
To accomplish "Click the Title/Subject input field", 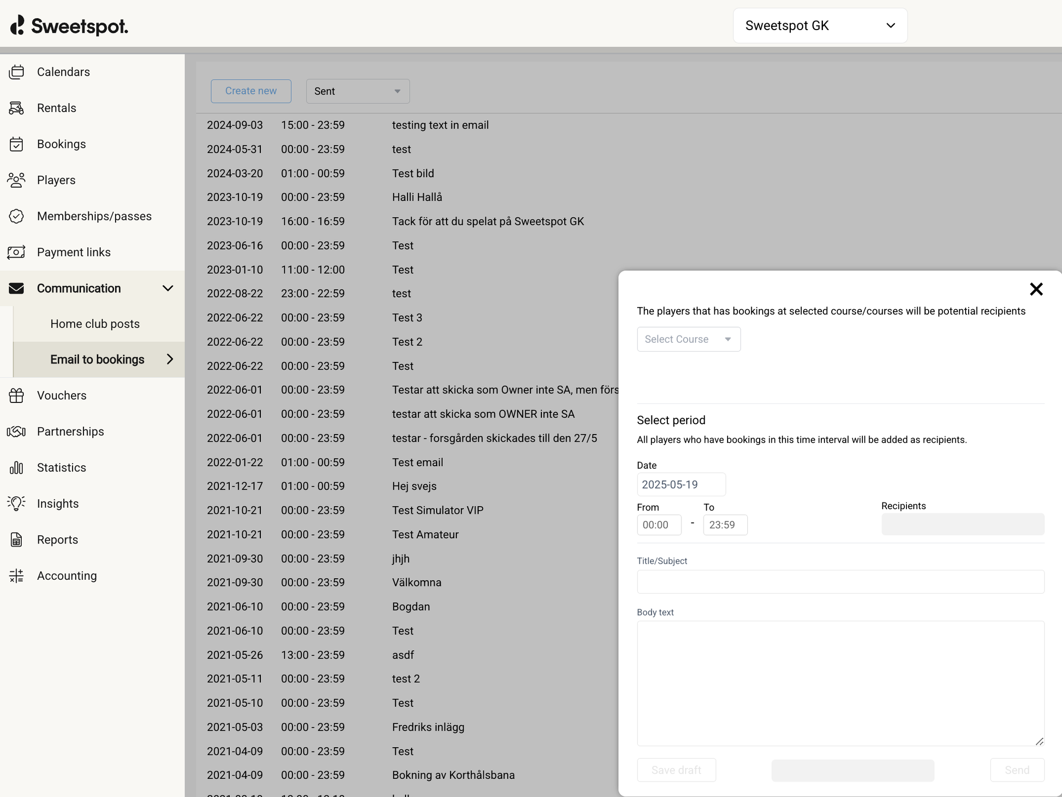I will 840,582.
